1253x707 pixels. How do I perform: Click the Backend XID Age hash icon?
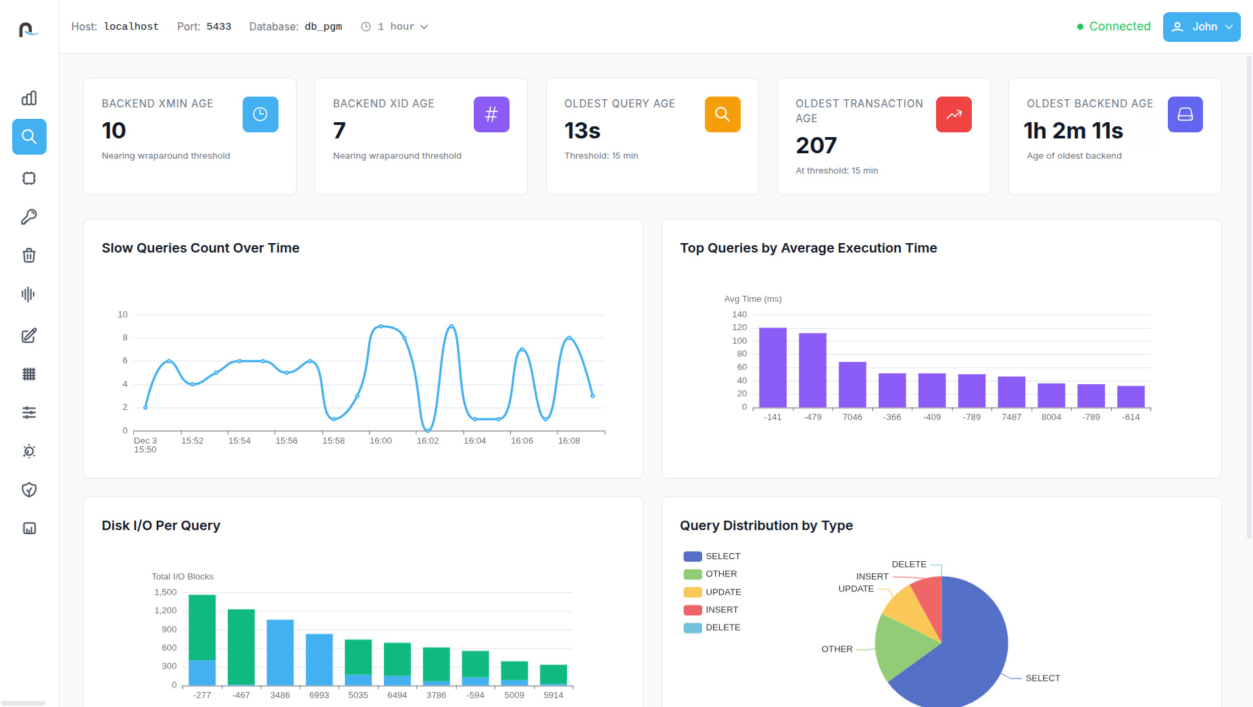coord(491,115)
